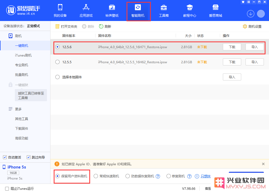Click the 大小 column header
Viewport: 269px width, 193px height.
click(188, 36)
